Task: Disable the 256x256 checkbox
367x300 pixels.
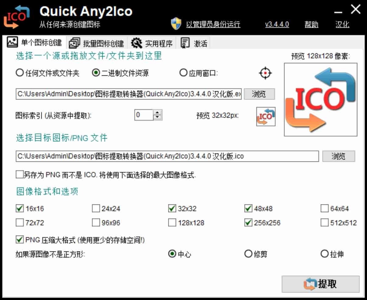Action: pos(248,223)
